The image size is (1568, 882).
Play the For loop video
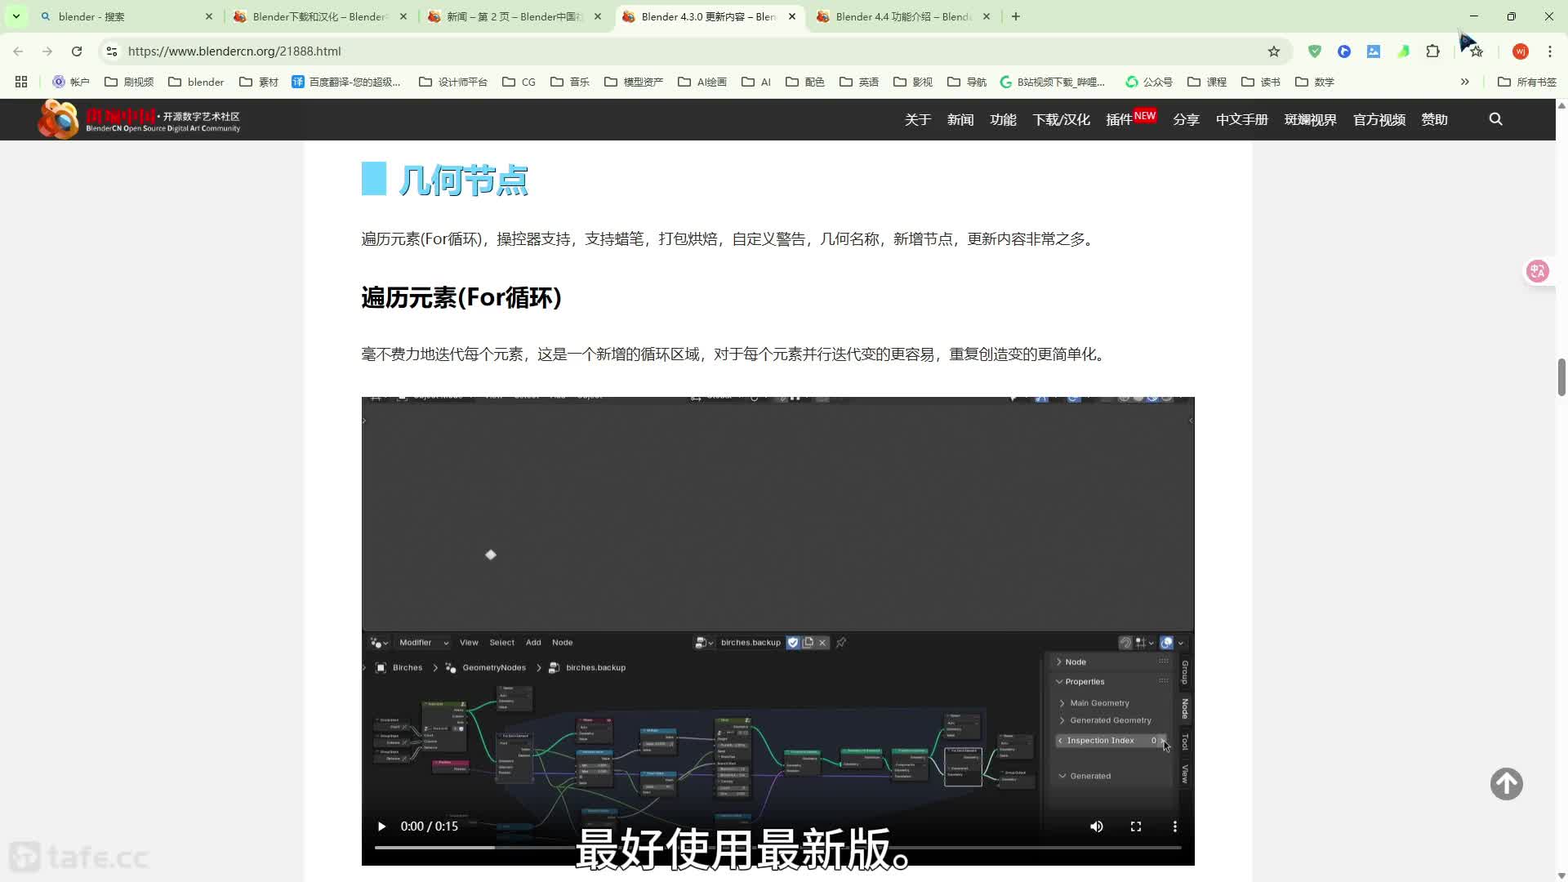[381, 826]
